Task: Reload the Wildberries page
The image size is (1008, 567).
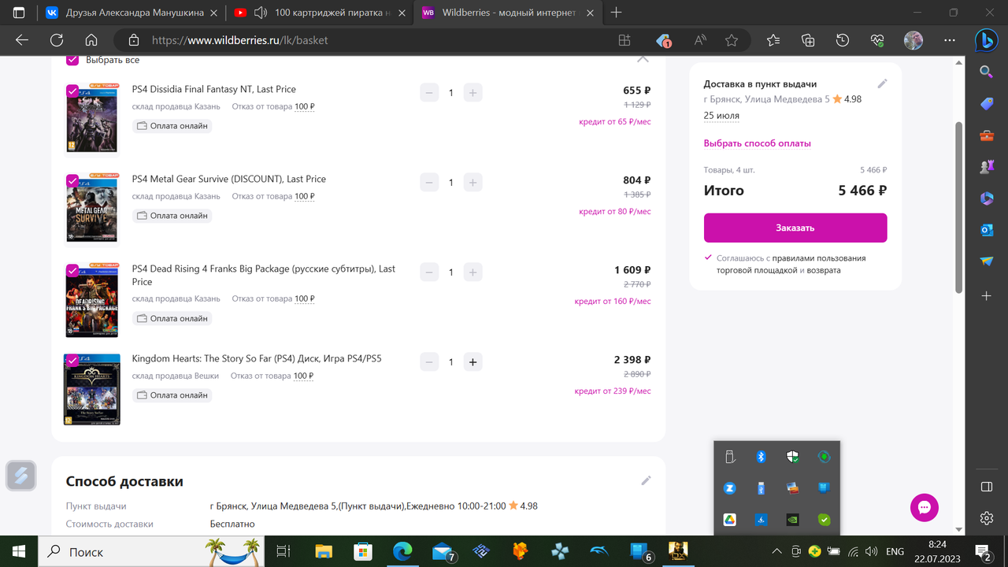Action: click(57, 40)
